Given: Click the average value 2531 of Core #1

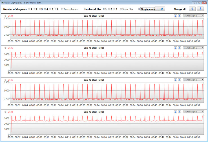Looking at the screenshot, I should 10,48.
